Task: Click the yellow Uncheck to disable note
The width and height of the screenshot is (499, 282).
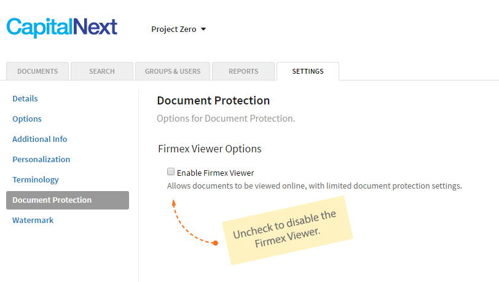Action: coord(288,230)
